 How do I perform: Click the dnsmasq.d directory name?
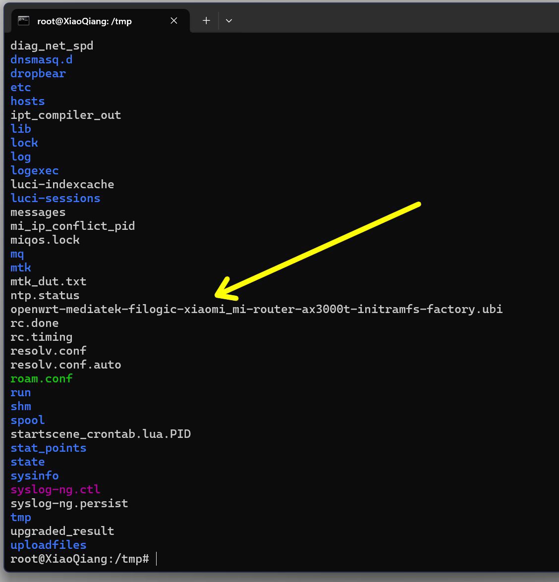coord(41,60)
